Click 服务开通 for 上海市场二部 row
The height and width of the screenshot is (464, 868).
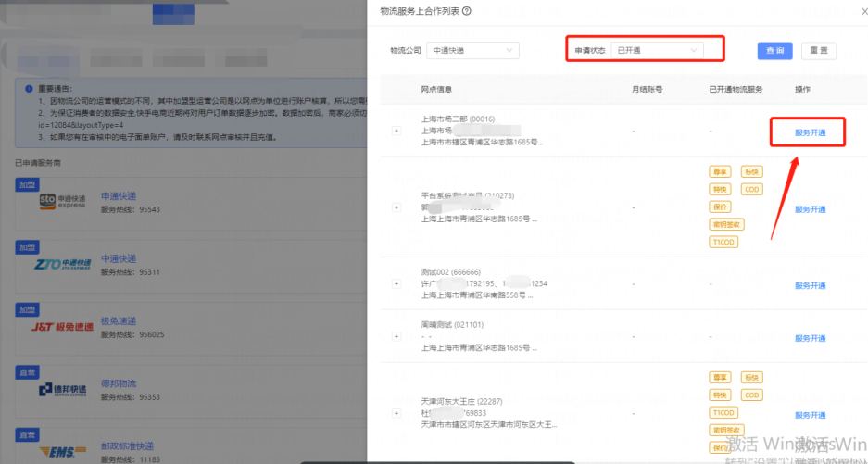point(810,132)
